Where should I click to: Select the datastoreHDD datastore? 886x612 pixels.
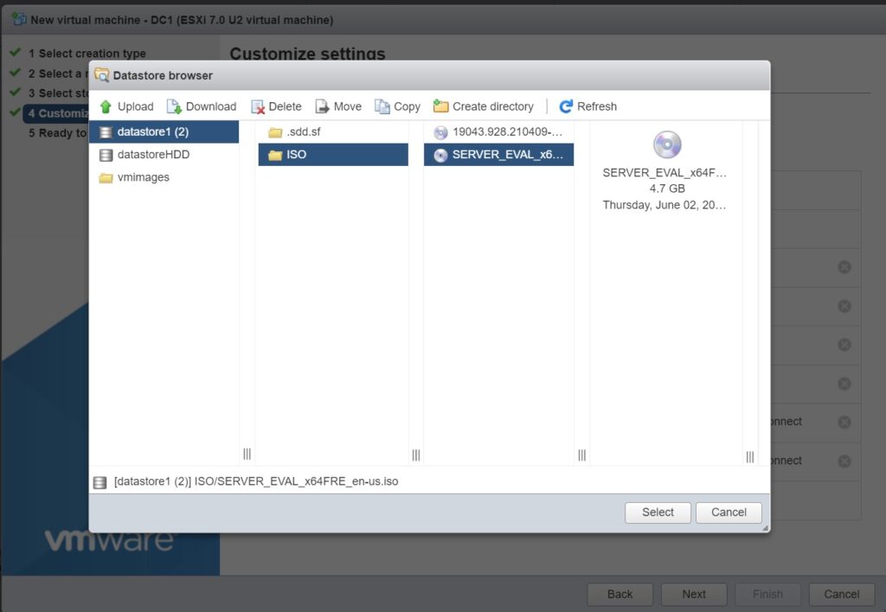pos(164,155)
